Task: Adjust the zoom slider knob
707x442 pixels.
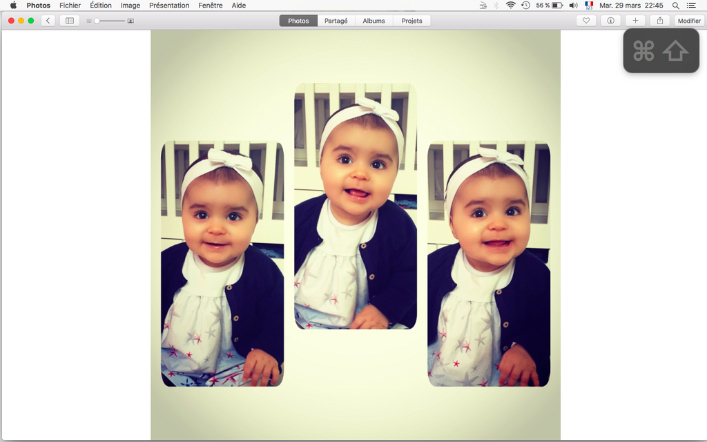Action: (x=97, y=21)
